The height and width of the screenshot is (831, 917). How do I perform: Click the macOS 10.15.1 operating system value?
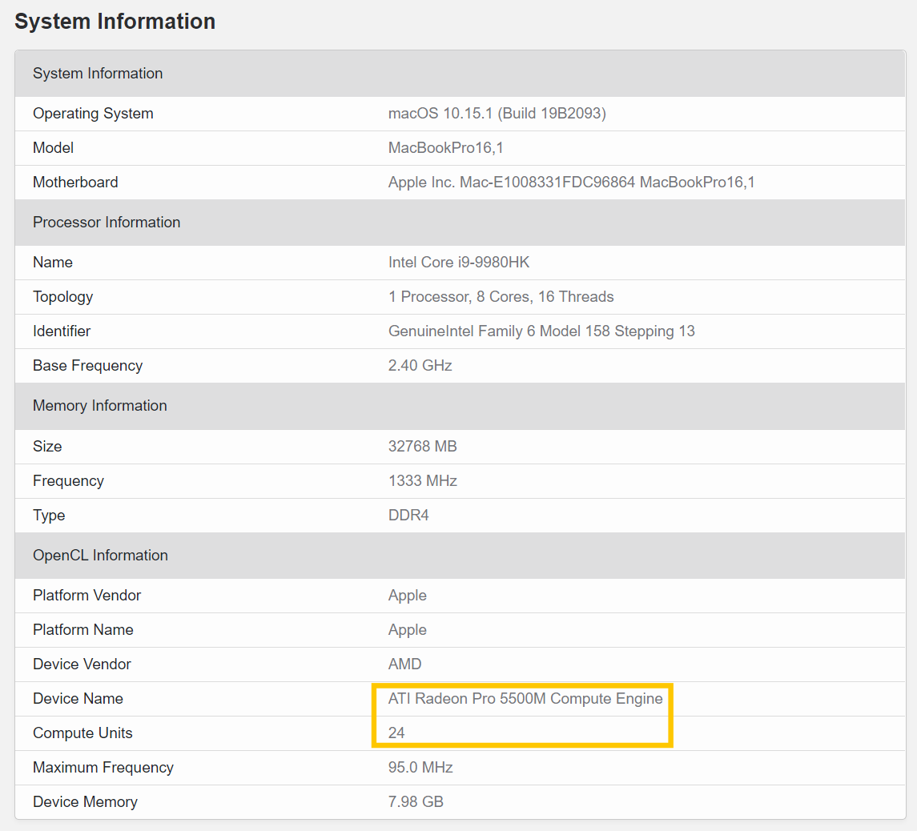(497, 114)
